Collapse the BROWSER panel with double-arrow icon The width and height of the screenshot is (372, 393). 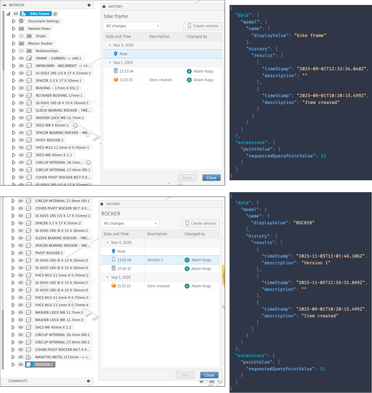tap(4, 5)
